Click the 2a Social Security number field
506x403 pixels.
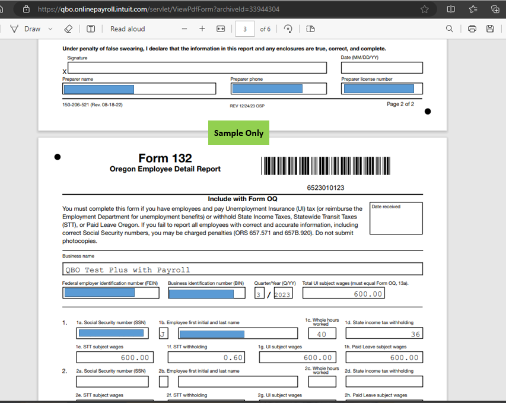pyautogui.click(x=112, y=382)
